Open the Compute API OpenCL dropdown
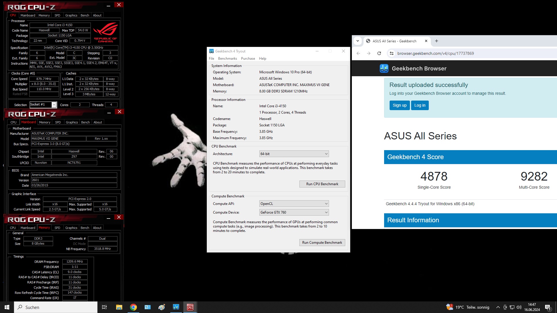557x313 pixels. coord(294,204)
